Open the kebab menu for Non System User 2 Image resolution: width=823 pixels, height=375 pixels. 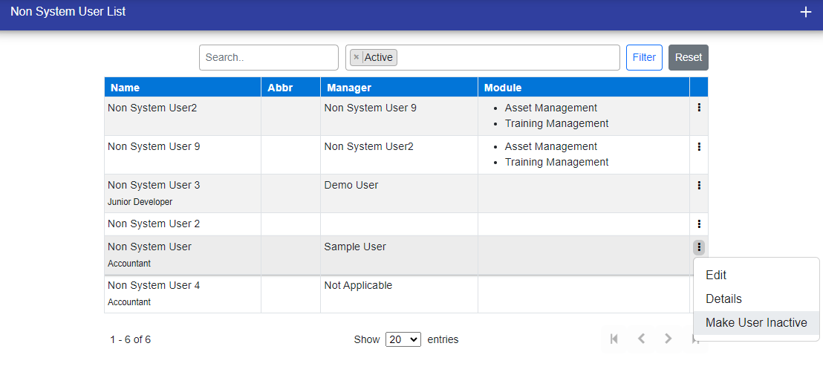[x=699, y=224]
